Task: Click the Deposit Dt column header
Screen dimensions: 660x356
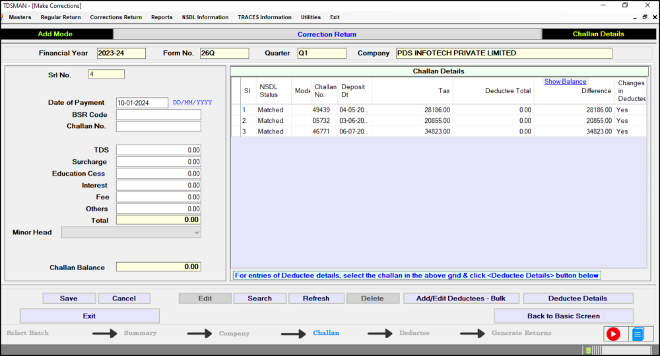Action: pyautogui.click(x=355, y=90)
